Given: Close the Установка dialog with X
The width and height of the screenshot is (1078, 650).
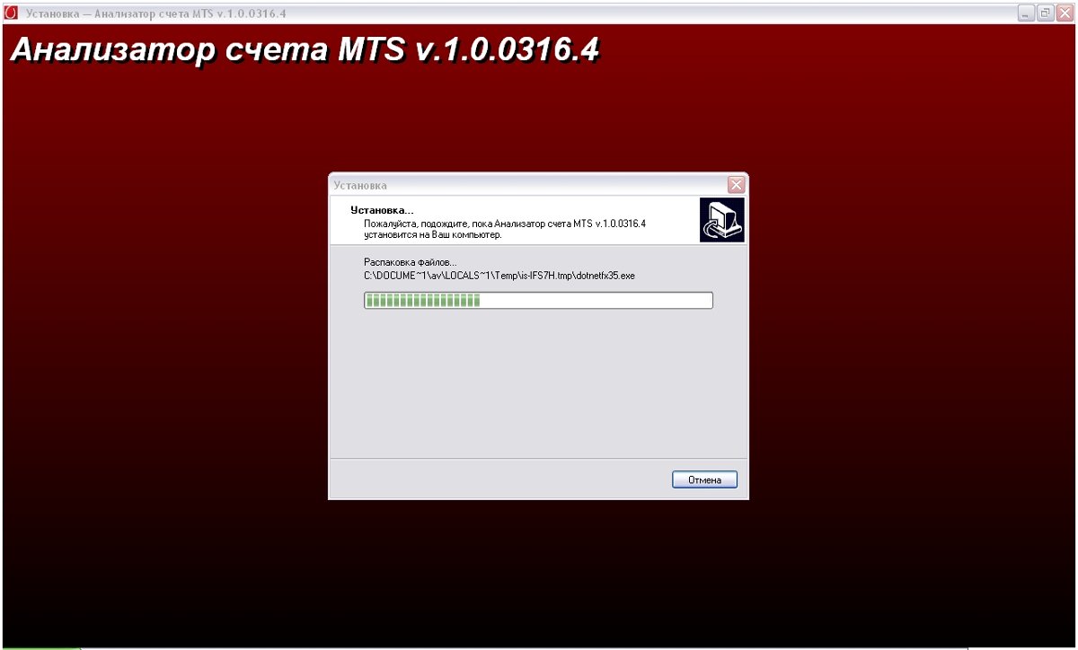Looking at the screenshot, I should 736,185.
